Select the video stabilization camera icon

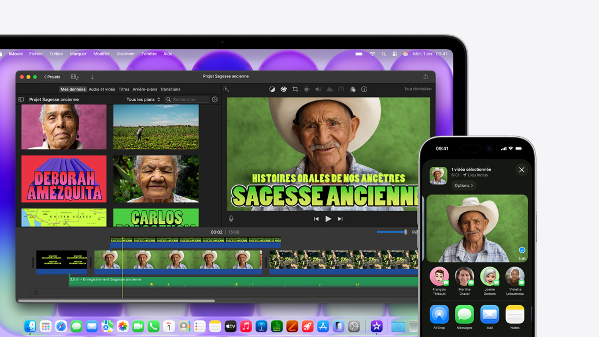(307, 89)
